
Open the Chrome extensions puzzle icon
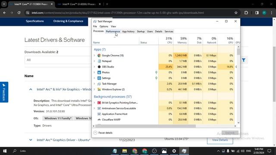click(246, 12)
